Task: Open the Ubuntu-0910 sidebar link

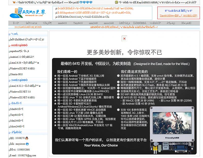Action: 16,74
